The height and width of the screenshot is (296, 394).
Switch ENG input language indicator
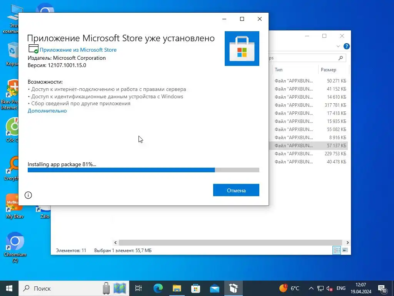coord(341,288)
